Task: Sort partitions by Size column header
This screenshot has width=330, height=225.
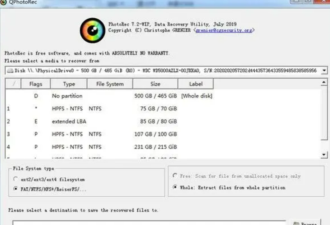Action: pos(155,84)
